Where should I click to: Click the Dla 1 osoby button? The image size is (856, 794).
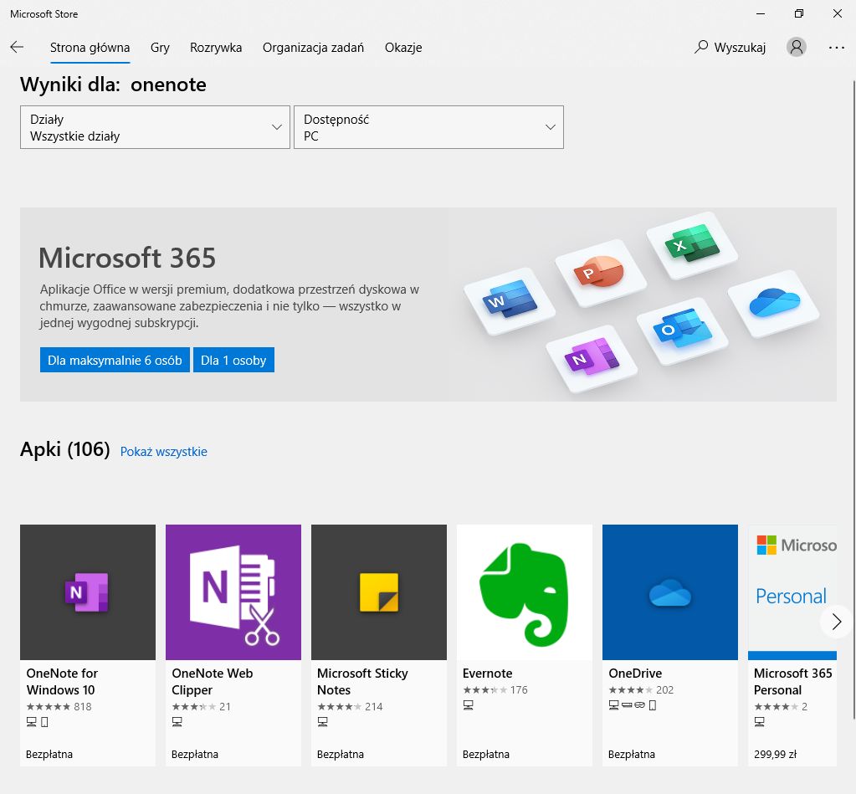click(x=233, y=360)
